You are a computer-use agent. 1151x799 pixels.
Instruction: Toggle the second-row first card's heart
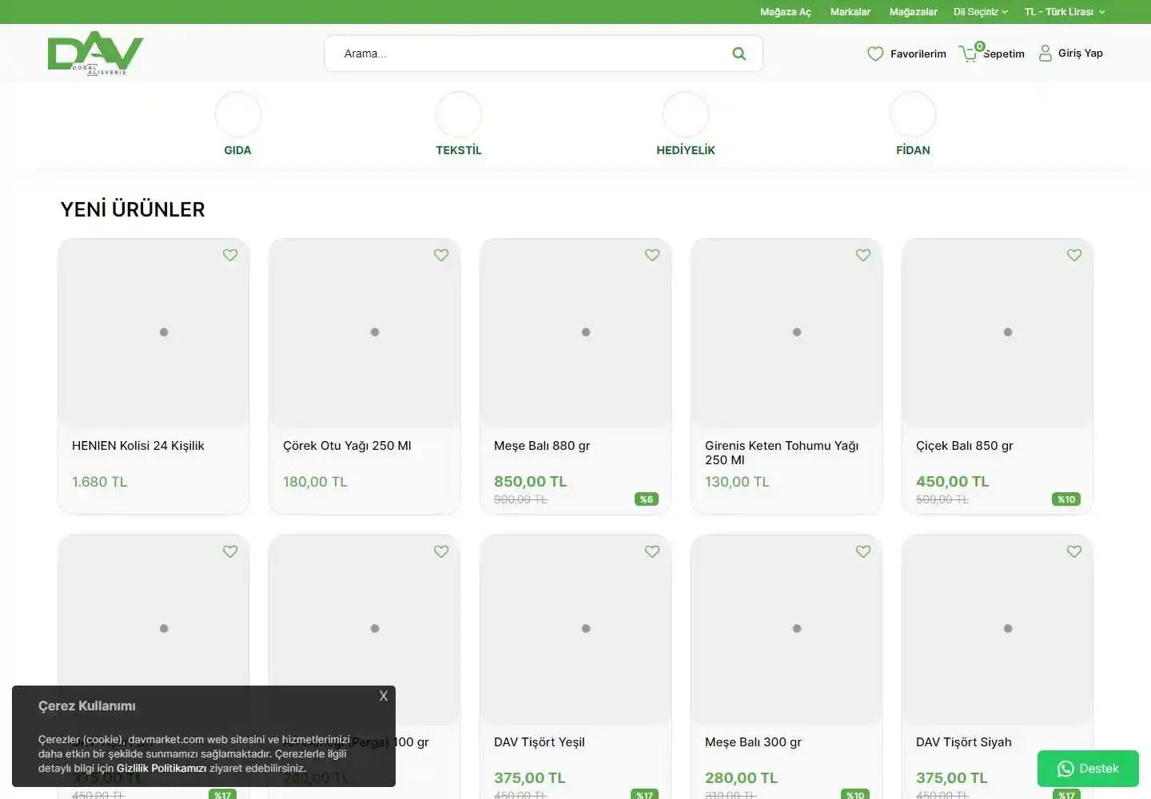pyautogui.click(x=230, y=551)
